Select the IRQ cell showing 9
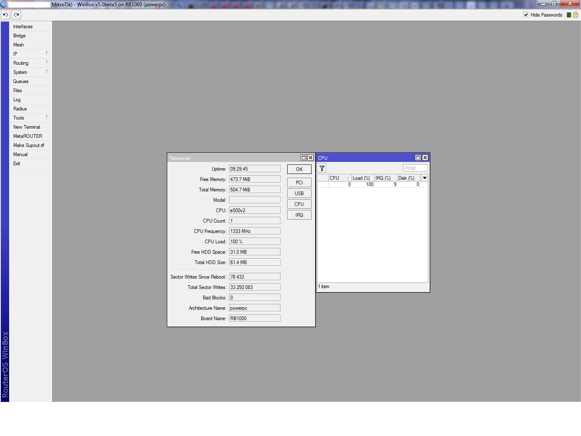Viewport: 581px width, 436px height. coord(386,184)
